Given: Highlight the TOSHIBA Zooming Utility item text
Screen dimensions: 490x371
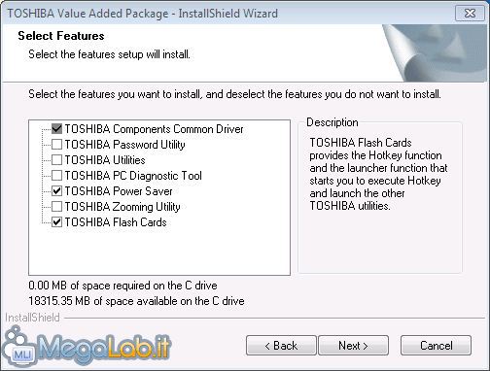Looking at the screenshot, I should click(122, 207).
